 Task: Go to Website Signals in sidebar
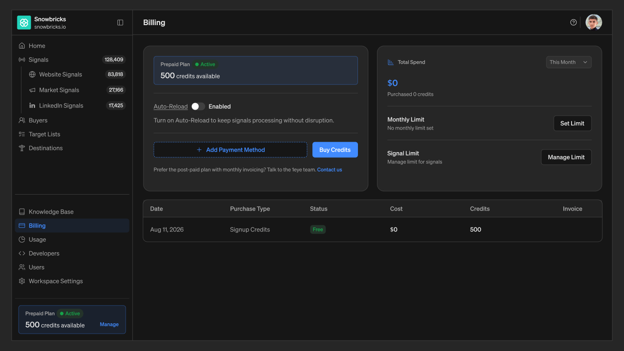[77, 75]
